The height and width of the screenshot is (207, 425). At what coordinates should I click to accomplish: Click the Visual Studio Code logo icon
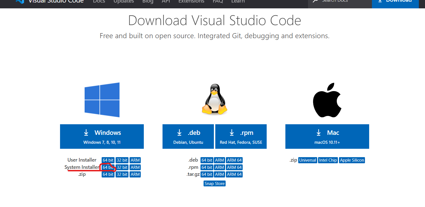coord(20,1)
